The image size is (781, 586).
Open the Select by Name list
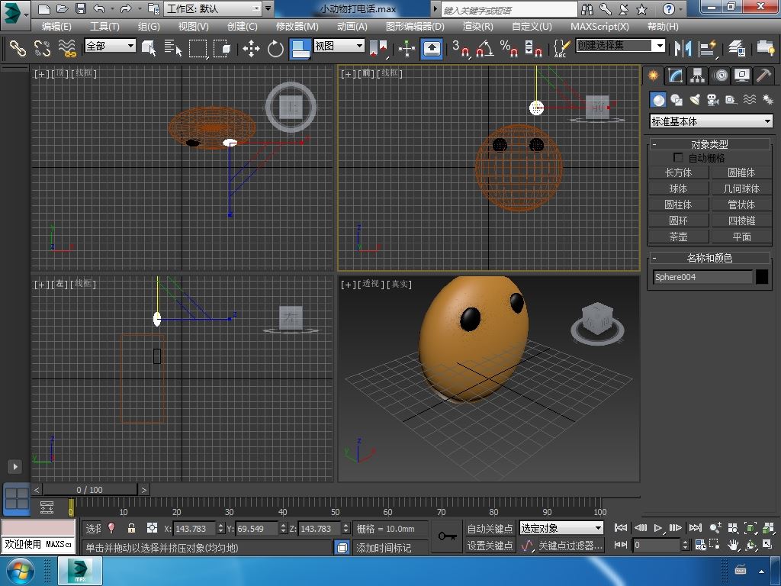pyautogui.click(x=173, y=48)
